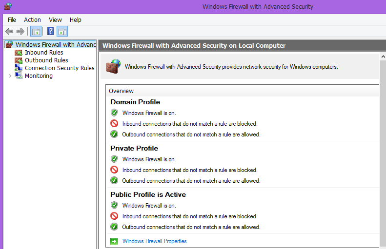Toggle the Show/Hide Console Tree icon
The width and height of the screenshot is (386, 249).
coord(36,32)
